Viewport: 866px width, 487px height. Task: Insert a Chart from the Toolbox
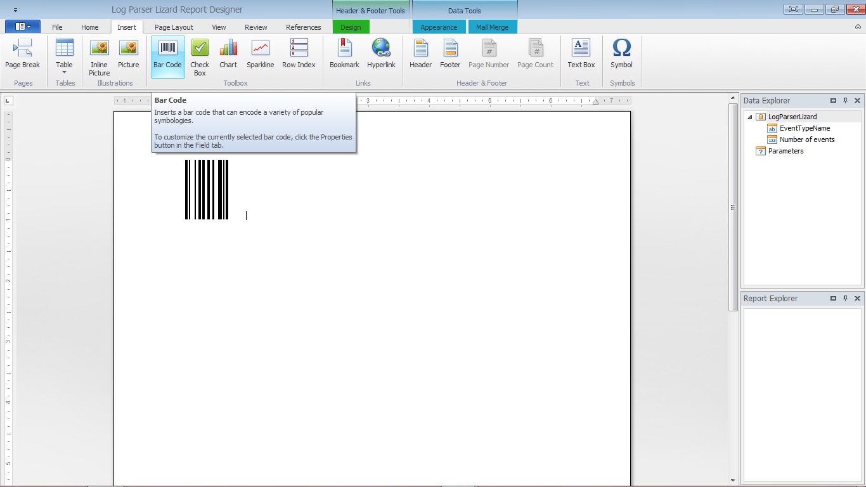click(x=228, y=54)
